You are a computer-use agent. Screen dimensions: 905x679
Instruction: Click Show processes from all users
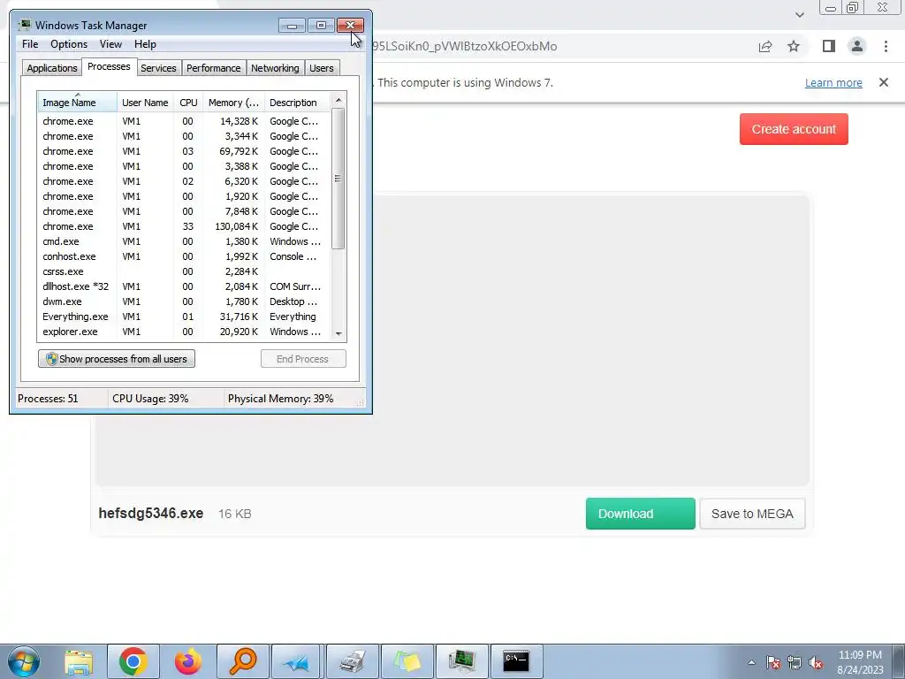click(x=117, y=359)
